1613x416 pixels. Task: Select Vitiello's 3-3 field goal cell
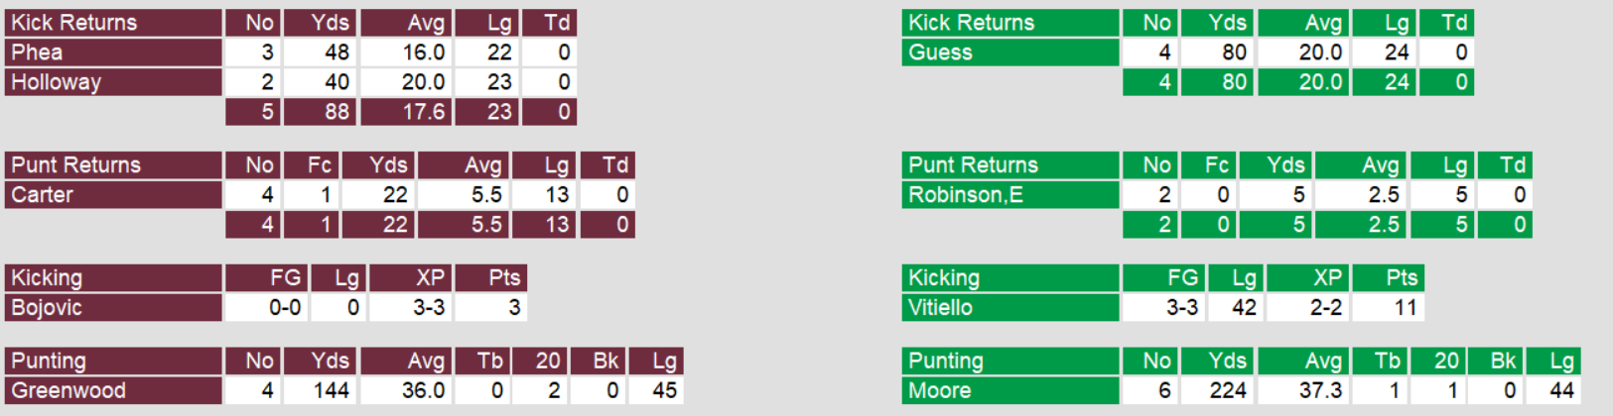pos(1182,308)
